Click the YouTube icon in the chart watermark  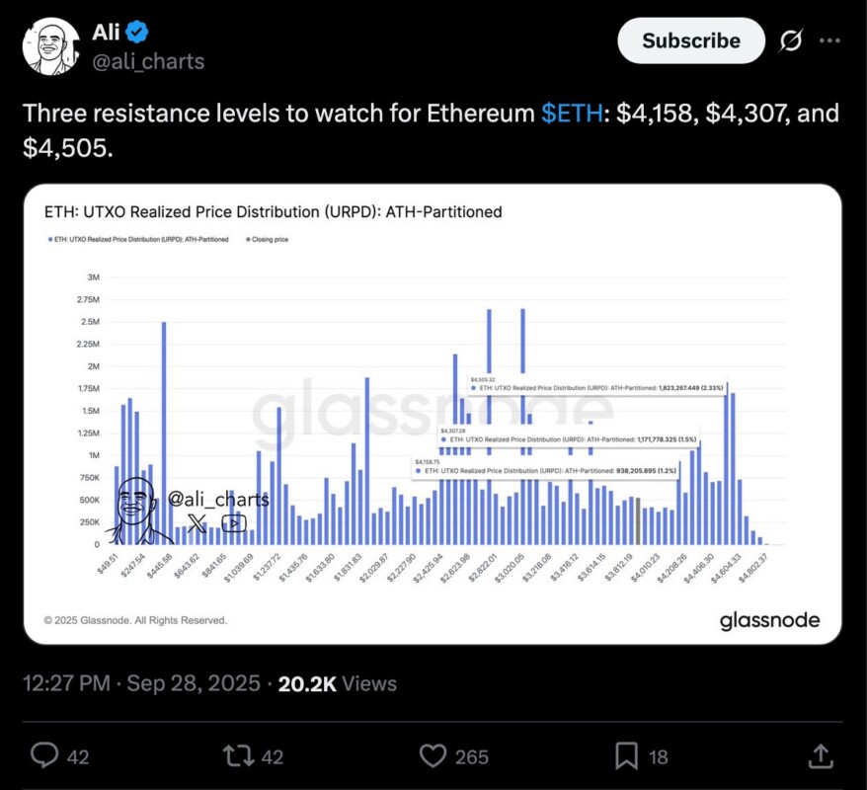[233, 523]
